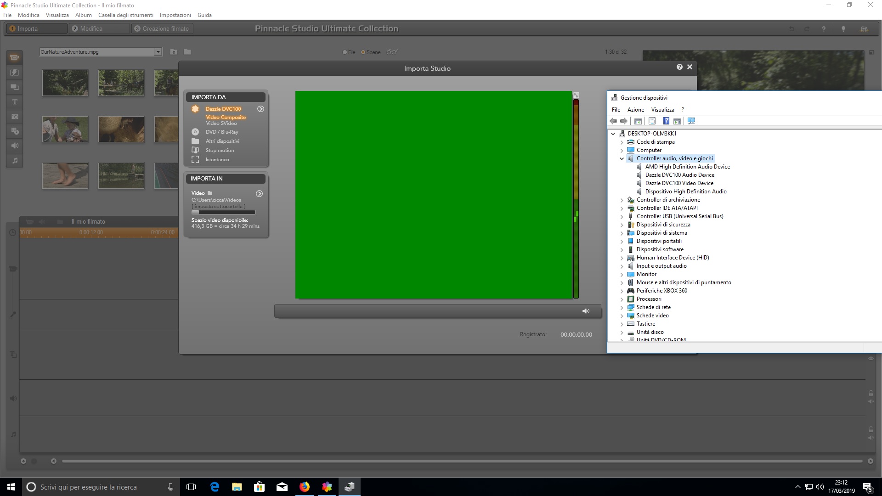Open help in Importa Studio dialog
882x496 pixels.
(x=679, y=67)
